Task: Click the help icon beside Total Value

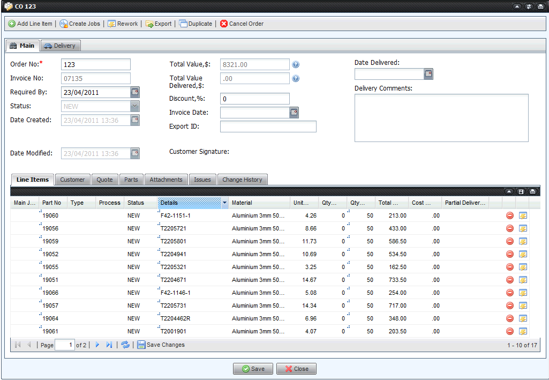Action: pyautogui.click(x=296, y=65)
